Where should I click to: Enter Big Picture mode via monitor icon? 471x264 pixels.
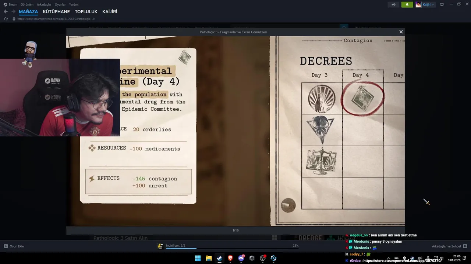pyautogui.click(x=442, y=4)
